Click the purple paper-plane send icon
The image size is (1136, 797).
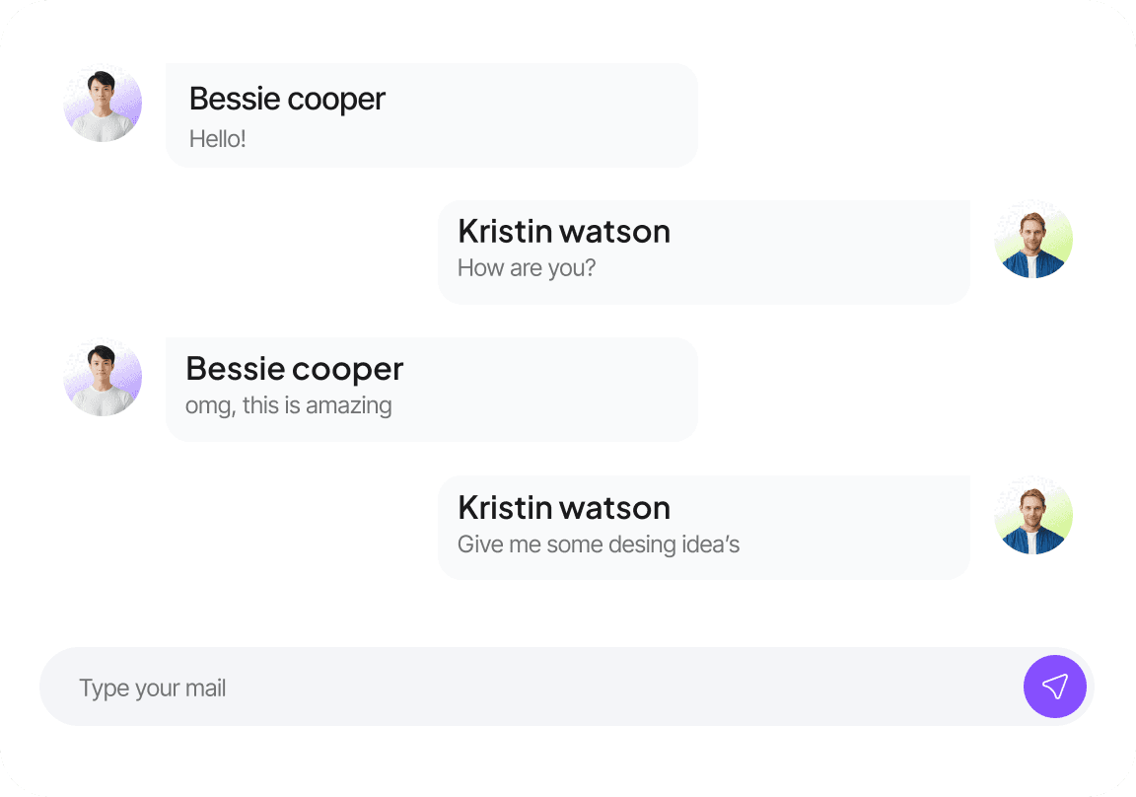click(1055, 687)
